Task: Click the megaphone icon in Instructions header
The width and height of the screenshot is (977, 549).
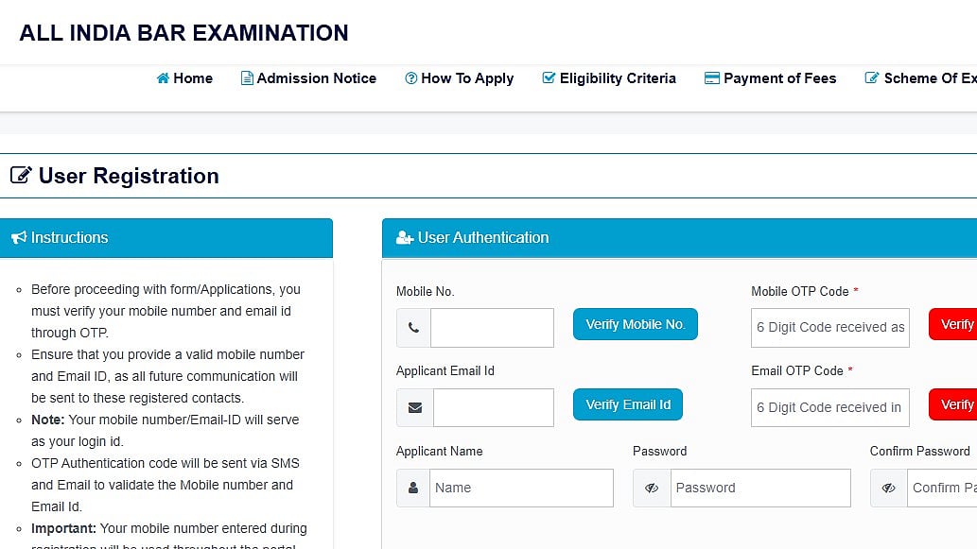Action: click(18, 238)
